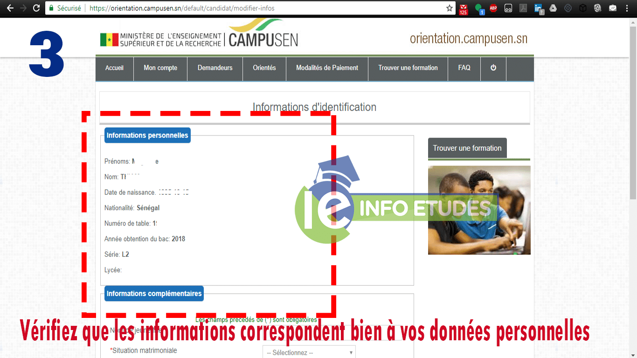Image resolution: width=637 pixels, height=358 pixels.
Task: Open the FAQ menu item
Action: pos(464,68)
